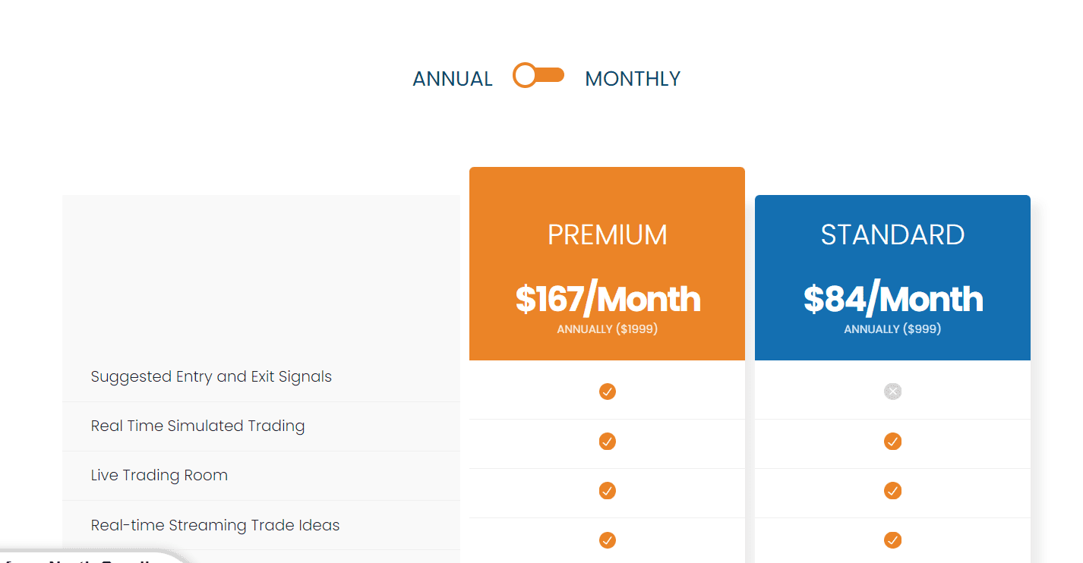Click the Standard checkmark for Live Trading Room
1083x563 pixels.
pyautogui.click(x=893, y=491)
